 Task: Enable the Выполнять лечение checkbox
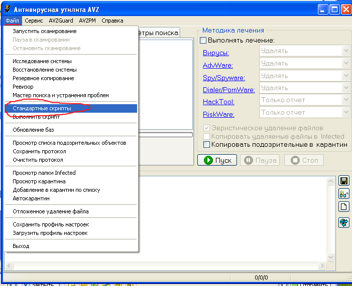coord(203,40)
